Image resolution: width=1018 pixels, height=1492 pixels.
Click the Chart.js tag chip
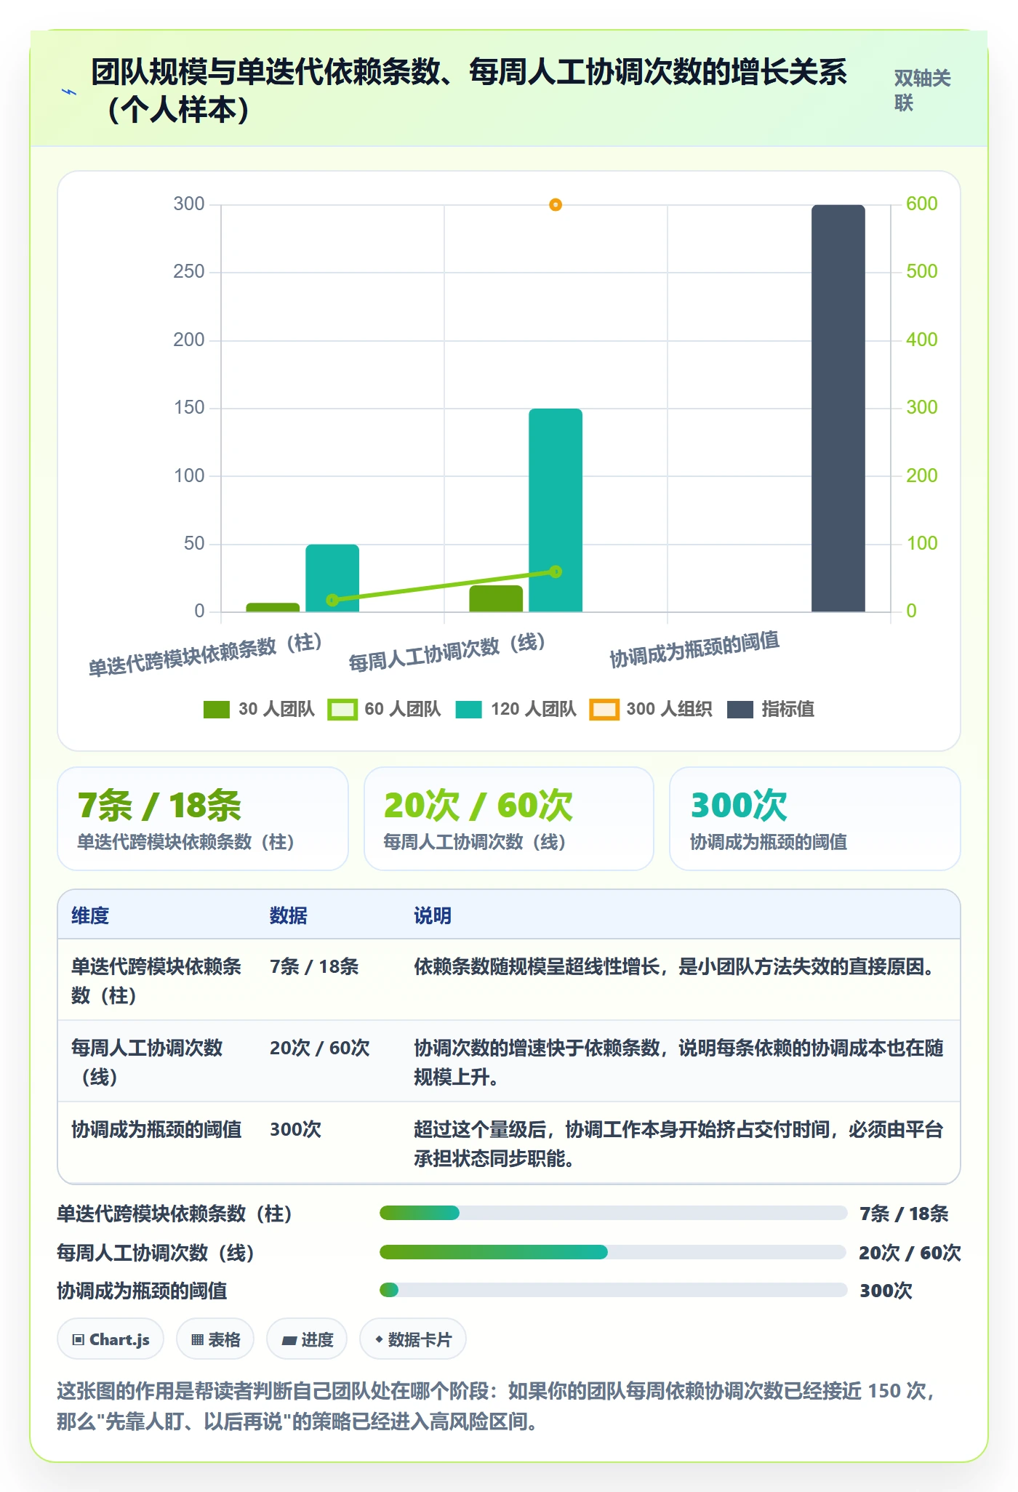pyautogui.click(x=111, y=1339)
